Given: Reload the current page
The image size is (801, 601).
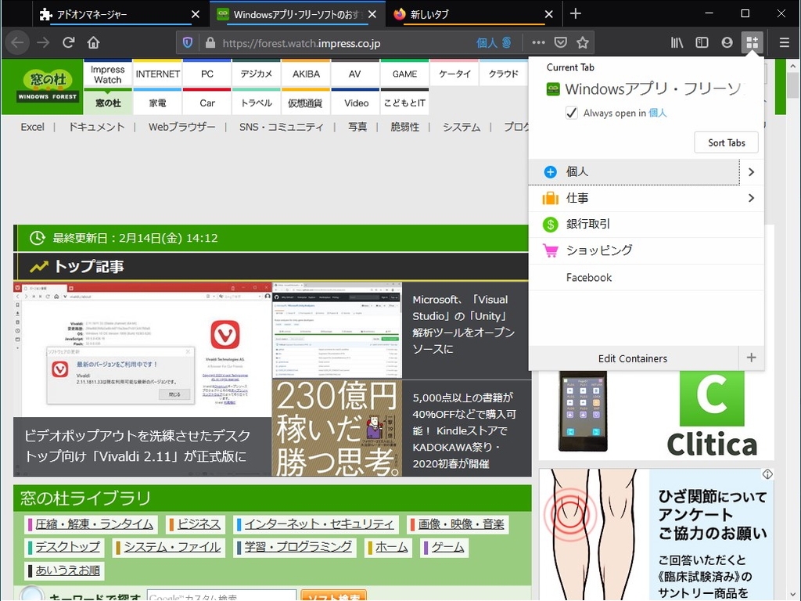Looking at the screenshot, I should (68, 42).
